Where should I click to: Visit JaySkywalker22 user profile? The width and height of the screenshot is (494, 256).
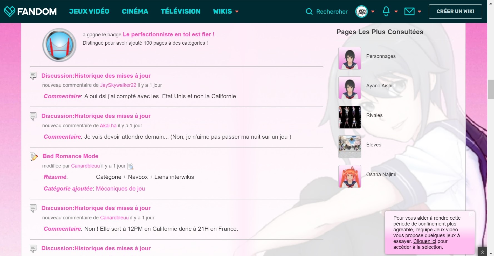[x=118, y=85]
